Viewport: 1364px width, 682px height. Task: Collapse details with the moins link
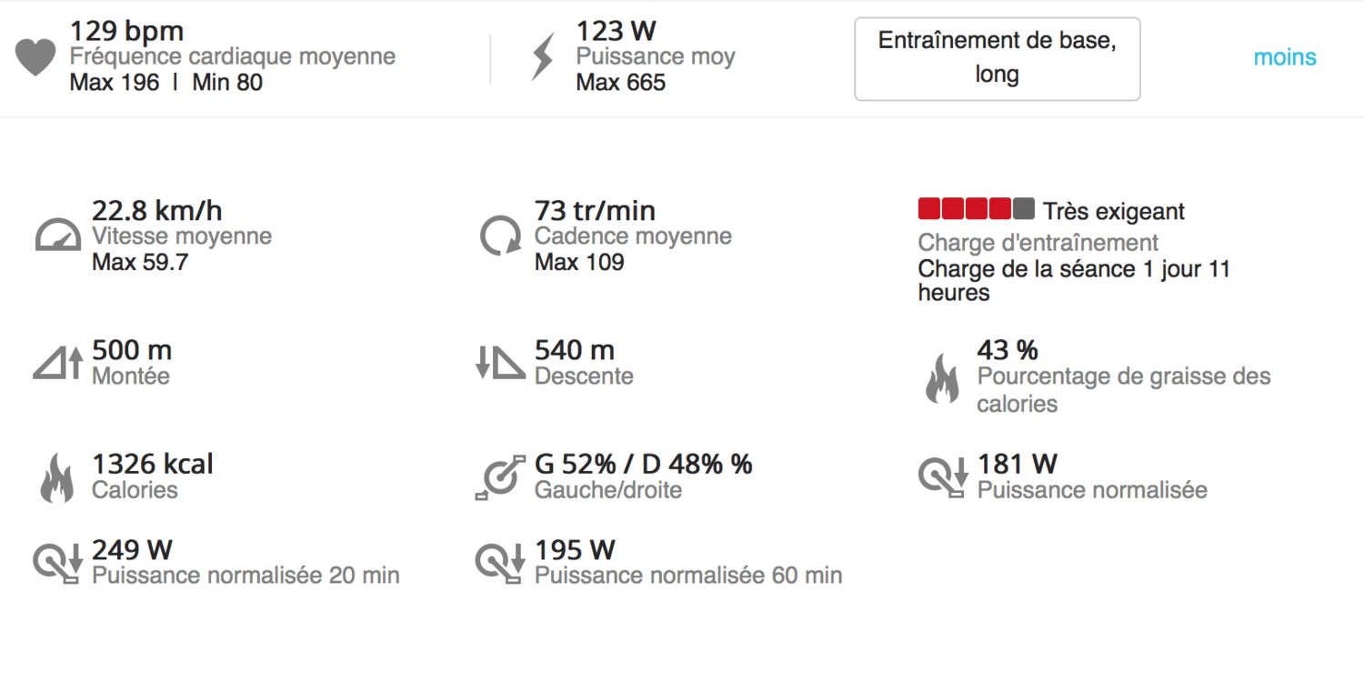coord(1285,57)
